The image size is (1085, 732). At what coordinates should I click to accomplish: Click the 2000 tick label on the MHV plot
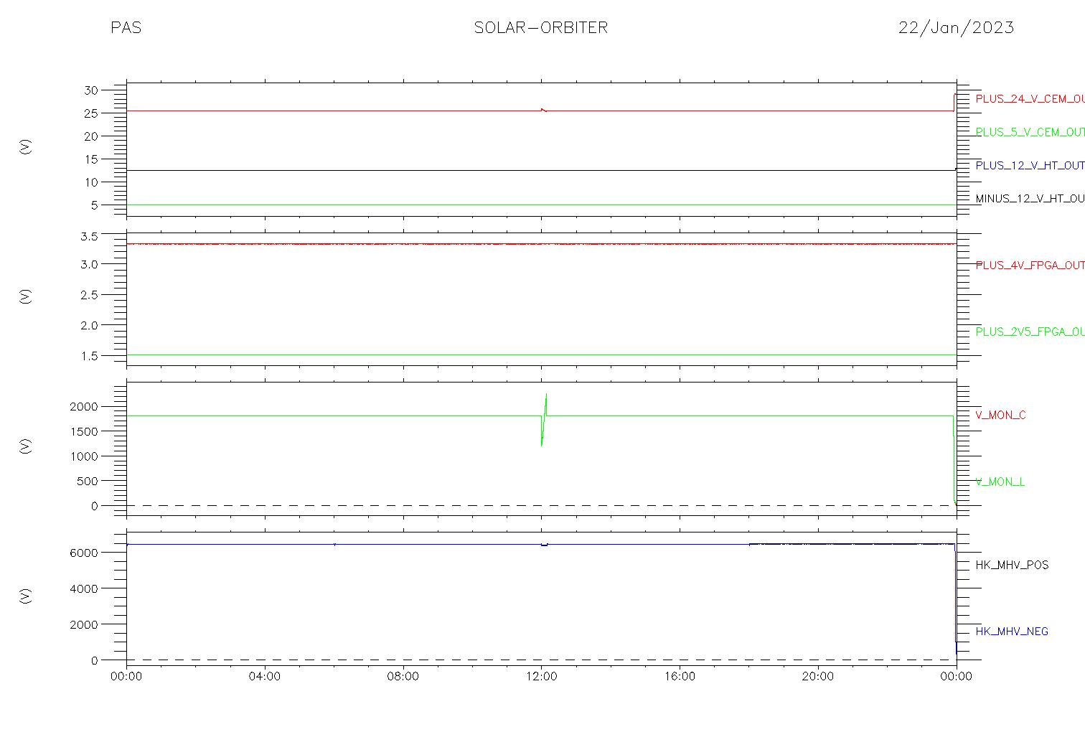(85, 624)
